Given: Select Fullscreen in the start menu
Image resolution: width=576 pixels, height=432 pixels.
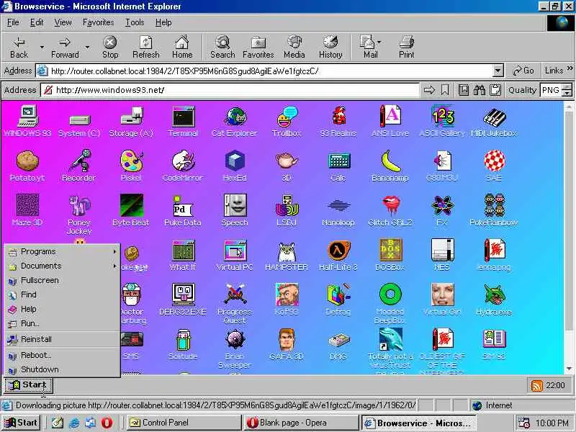Looking at the screenshot, I should point(63,280).
